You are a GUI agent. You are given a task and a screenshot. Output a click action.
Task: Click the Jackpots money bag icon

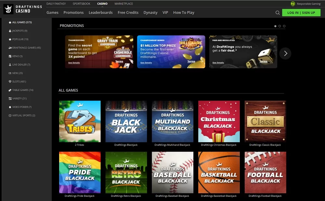point(10,31)
